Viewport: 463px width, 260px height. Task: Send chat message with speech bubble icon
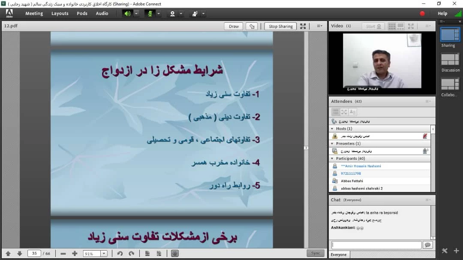[427, 245]
